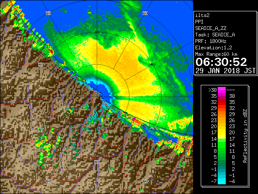Select the "---" legend label
Viewport: 258px width, 194px height.
point(231,90)
